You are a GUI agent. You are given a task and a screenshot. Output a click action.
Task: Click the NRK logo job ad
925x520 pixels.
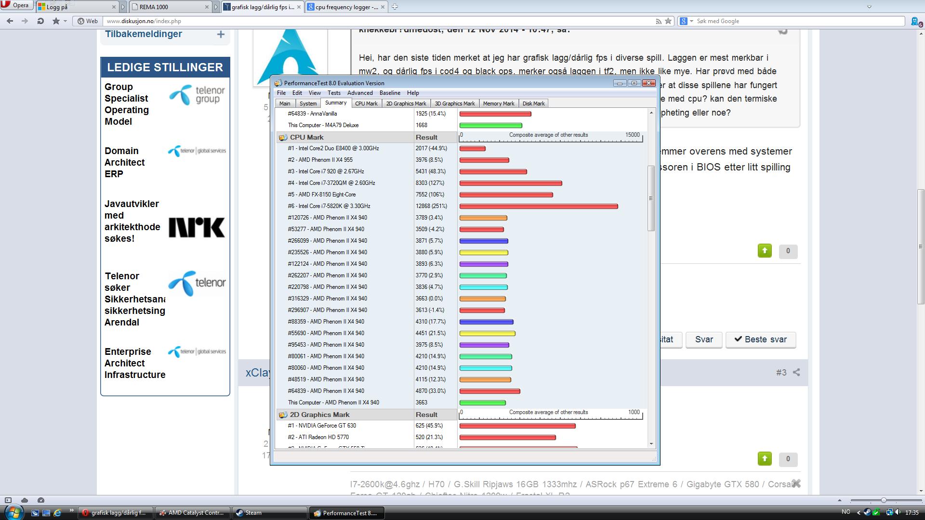coord(197,227)
